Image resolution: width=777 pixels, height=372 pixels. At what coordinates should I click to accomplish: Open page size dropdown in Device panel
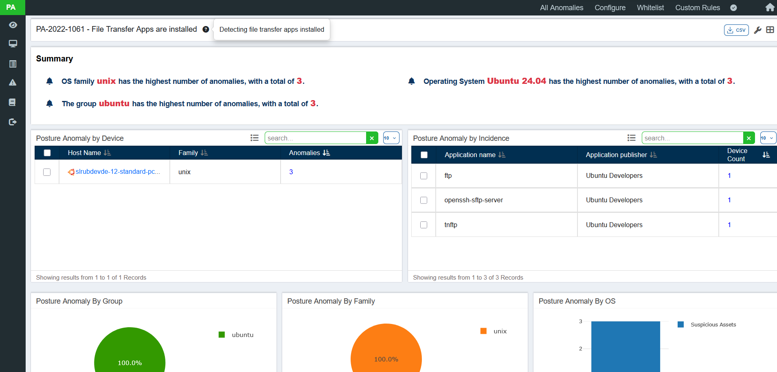[x=391, y=138]
